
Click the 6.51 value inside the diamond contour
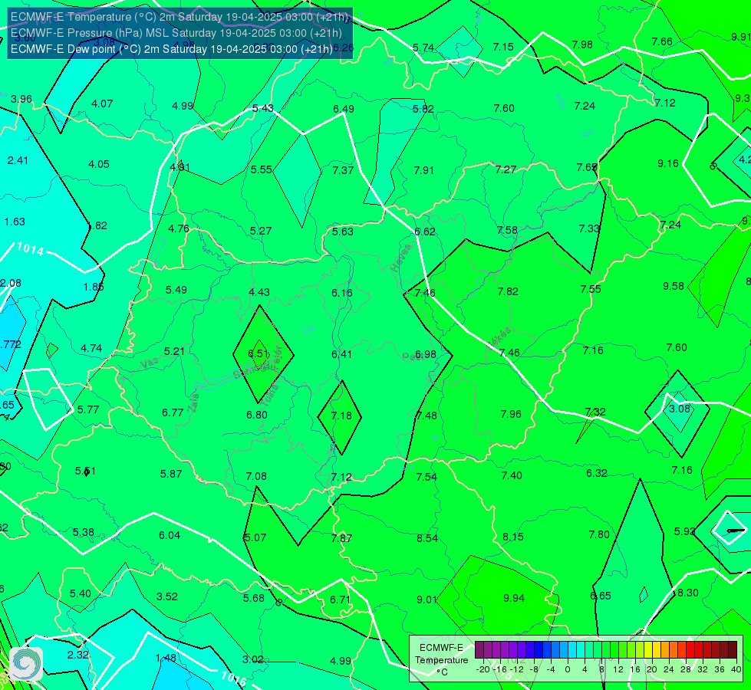click(x=259, y=353)
